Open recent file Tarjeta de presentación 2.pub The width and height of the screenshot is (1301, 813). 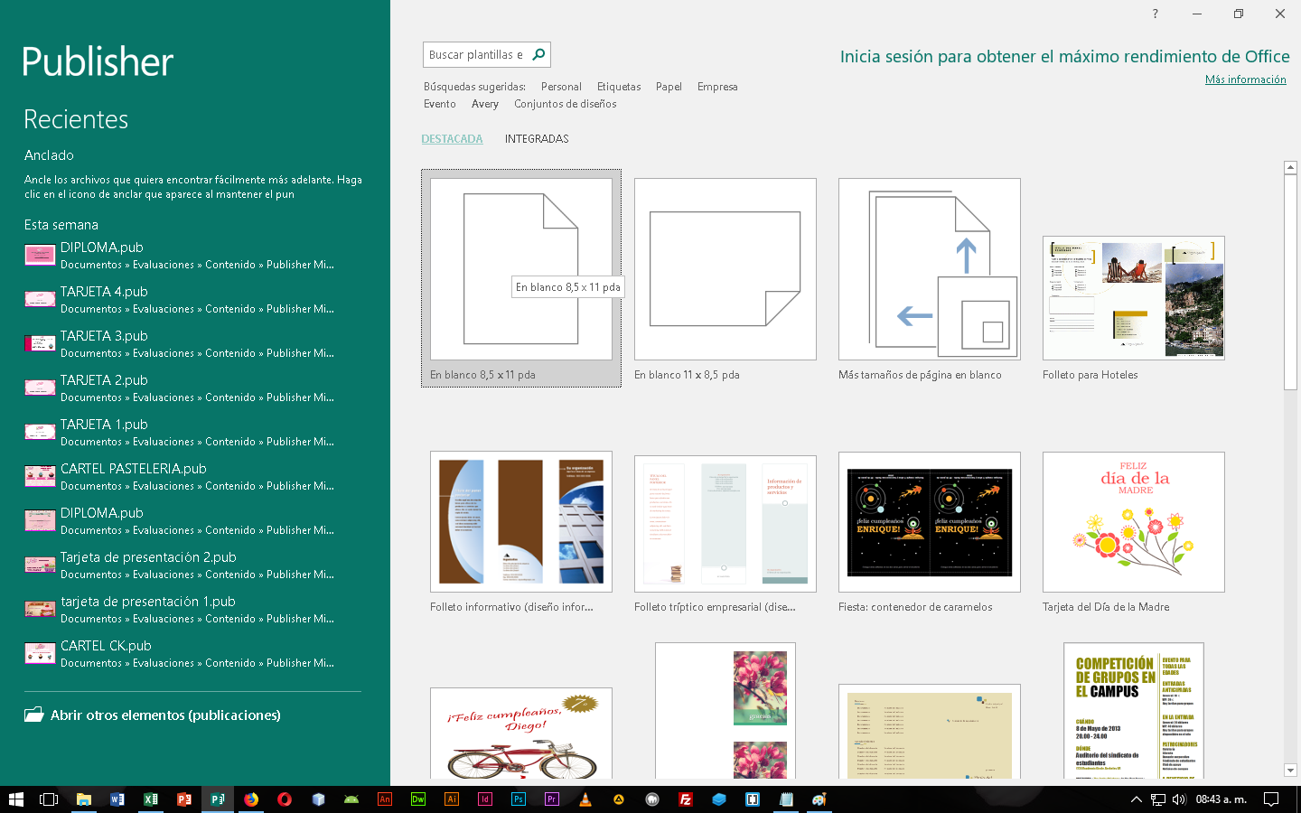pyautogui.click(x=192, y=565)
